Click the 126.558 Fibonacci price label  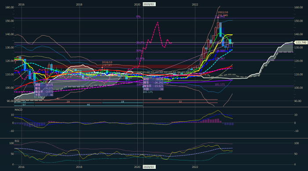[220, 51]
